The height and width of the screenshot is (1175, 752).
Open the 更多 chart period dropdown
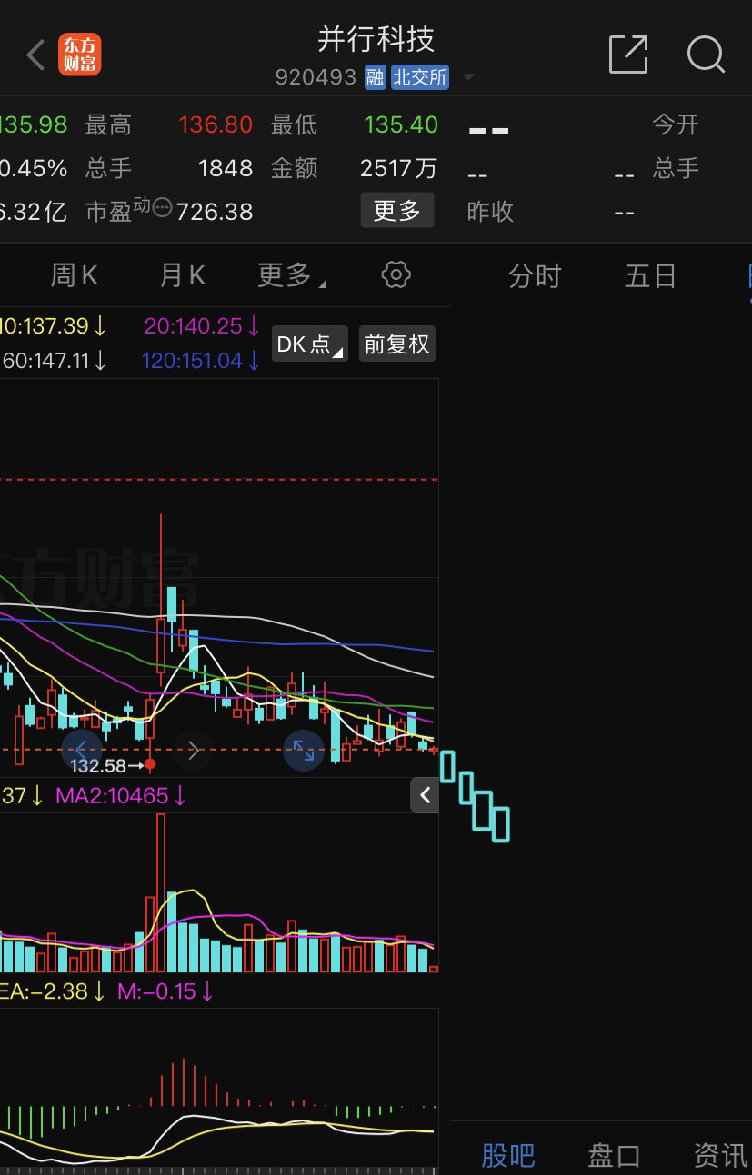(x=291, y=274)
